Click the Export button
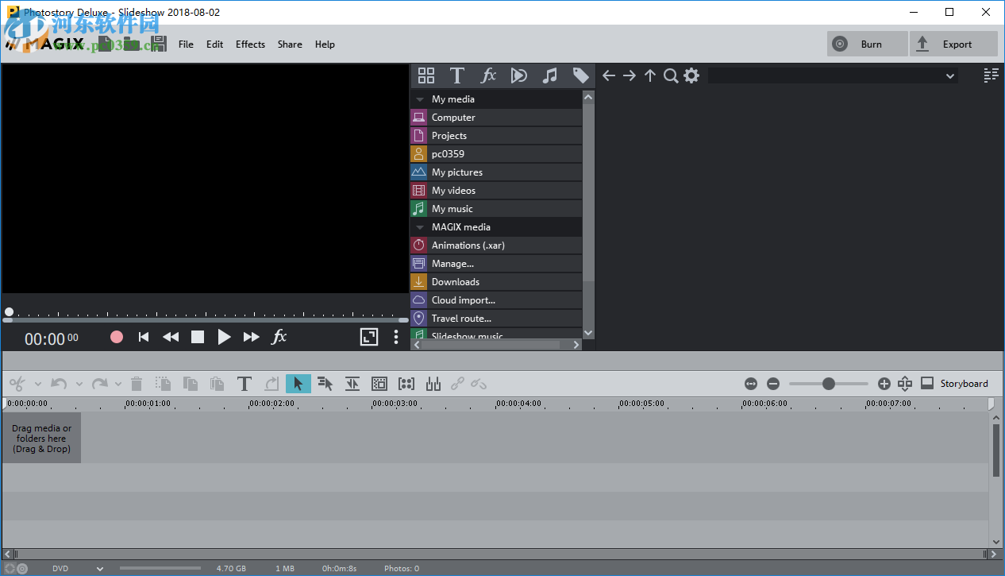This screenshot has width=1005, height=576. 953,44
